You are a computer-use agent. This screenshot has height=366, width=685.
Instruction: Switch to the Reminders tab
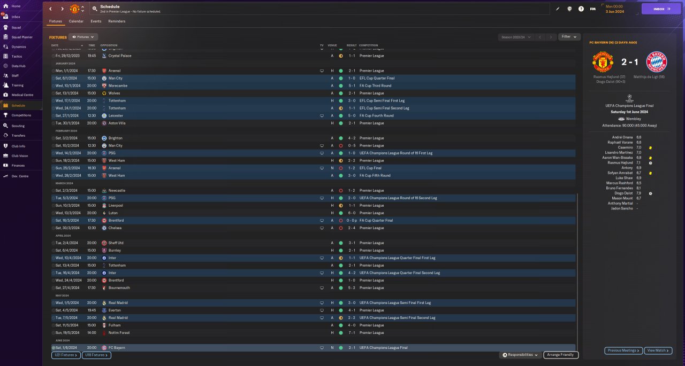pyautogui.click(x=117, y=21)
